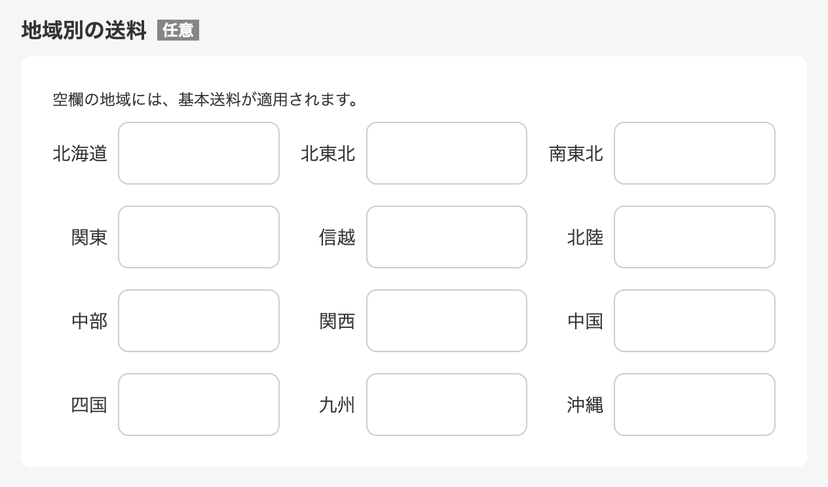Click the 関西 region label

tap(337, 321)
